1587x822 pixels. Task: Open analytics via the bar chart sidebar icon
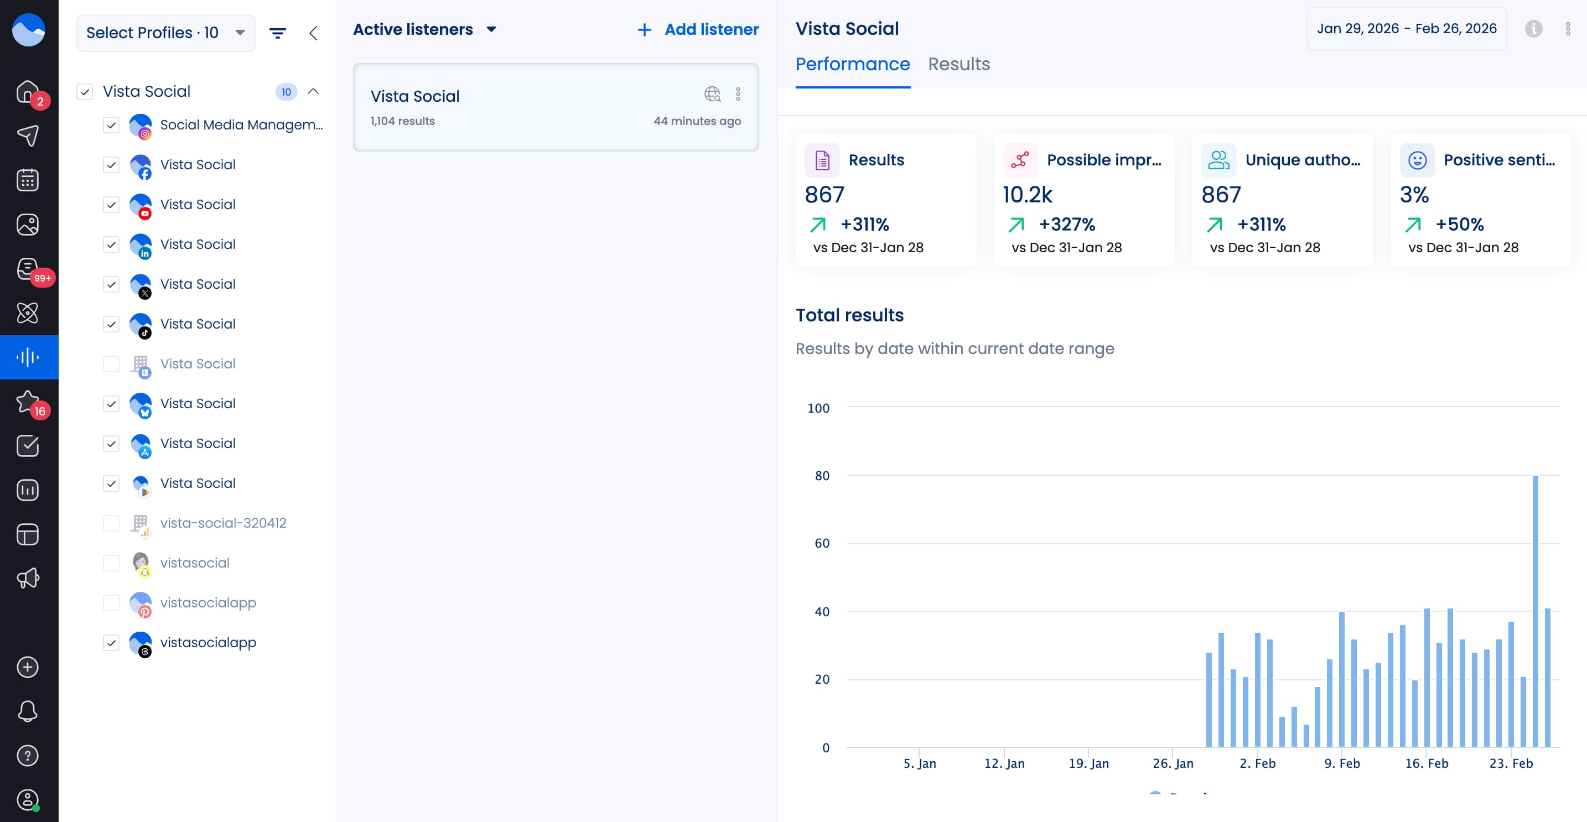[x=28, y=490]
